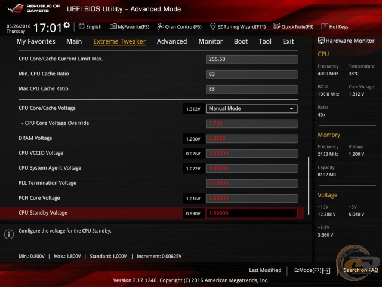
Task: Click the Last Modified button
Action: 265,270
